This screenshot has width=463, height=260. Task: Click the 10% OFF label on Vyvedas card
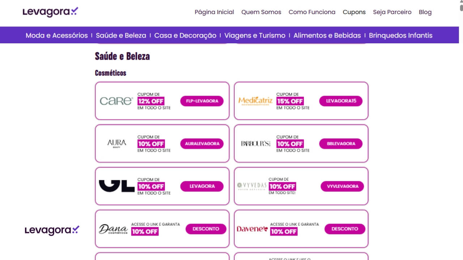pos(282,186)
